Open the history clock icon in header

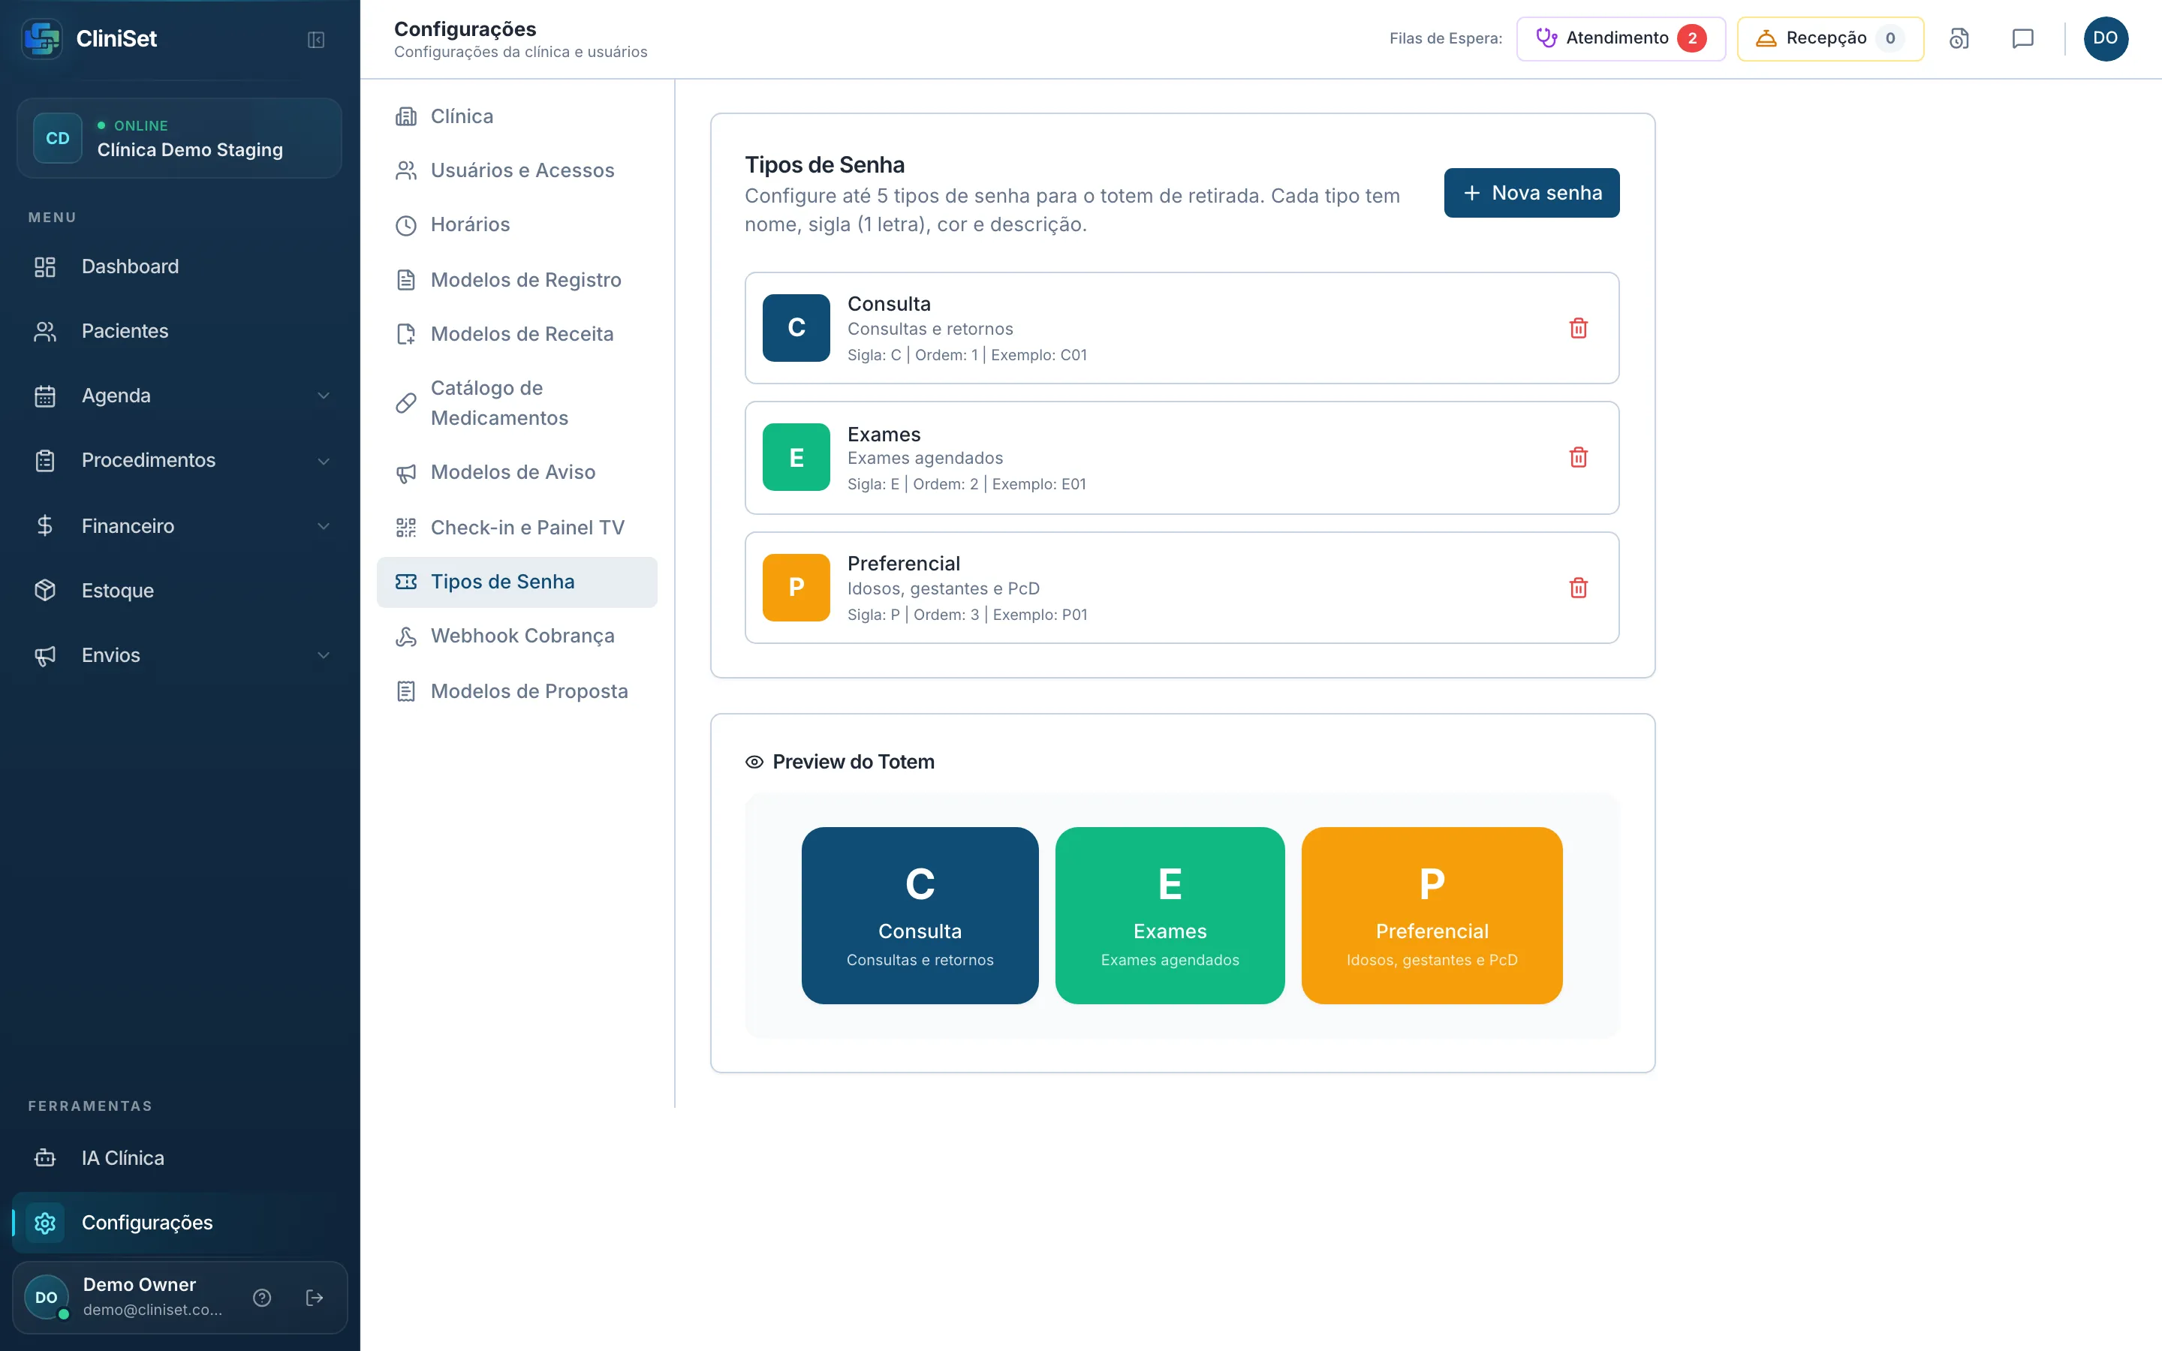tap(1959, 38)
